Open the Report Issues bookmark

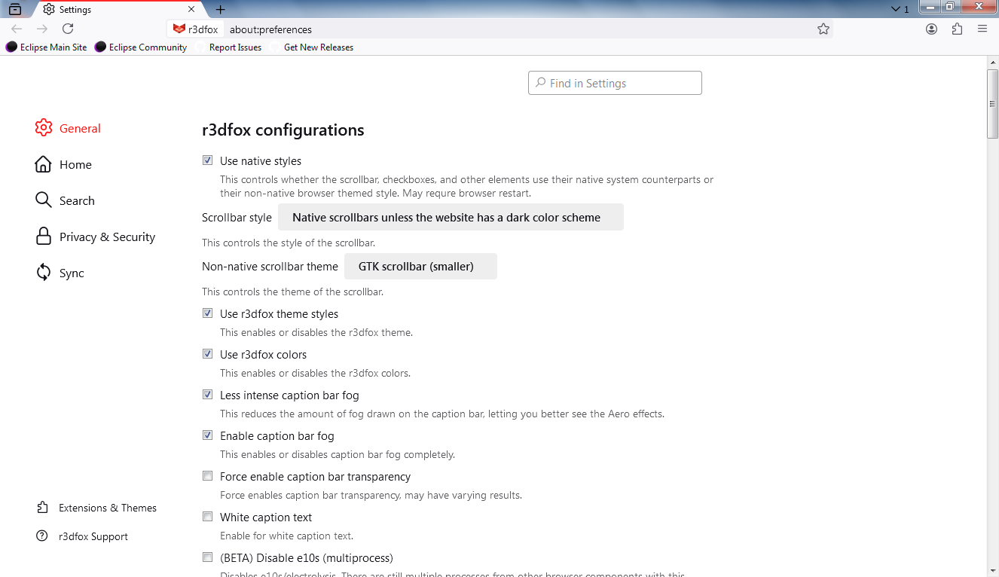[229, 47]
